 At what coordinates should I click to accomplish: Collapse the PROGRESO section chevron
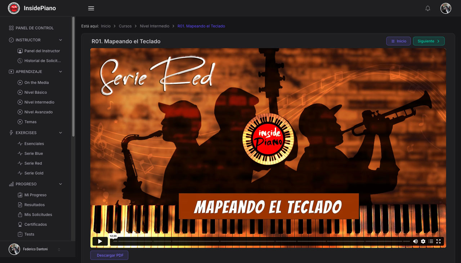61,184
